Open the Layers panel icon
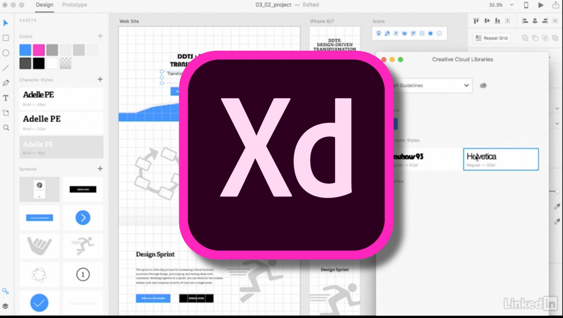This screenshot has width=563, height=318. (5, 306)
